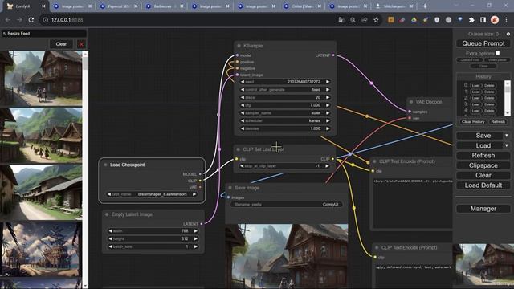Click the translate page icon
Screen dimensions: 514x289
(341, 20)
